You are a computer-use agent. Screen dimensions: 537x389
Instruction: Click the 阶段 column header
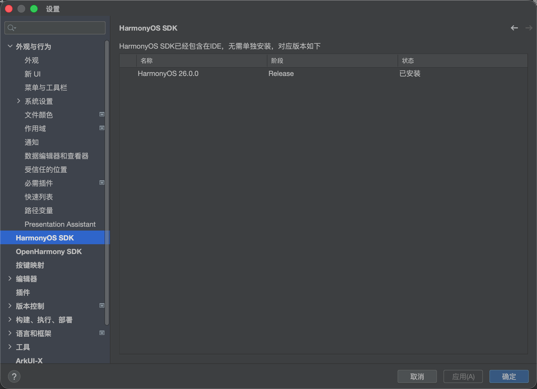[332, 61]
